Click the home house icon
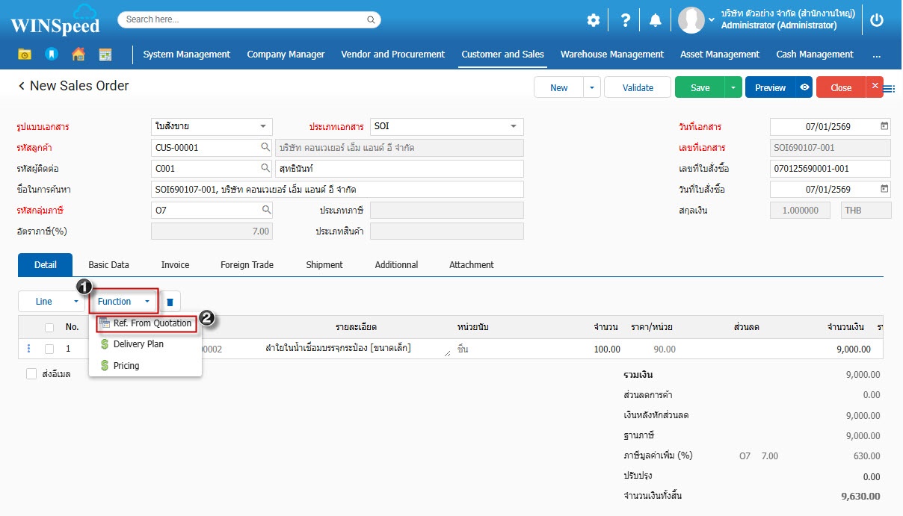The width and height of the screenshot is (903, 516). click(78, 55)
